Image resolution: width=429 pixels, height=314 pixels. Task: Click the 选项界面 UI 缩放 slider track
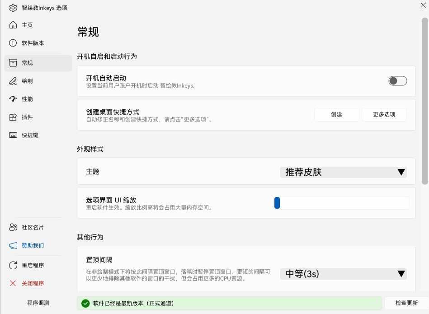coord(341,203)
